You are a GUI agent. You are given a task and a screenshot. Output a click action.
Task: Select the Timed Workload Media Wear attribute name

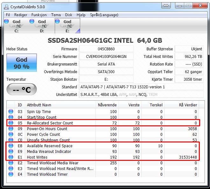(52, 163)
